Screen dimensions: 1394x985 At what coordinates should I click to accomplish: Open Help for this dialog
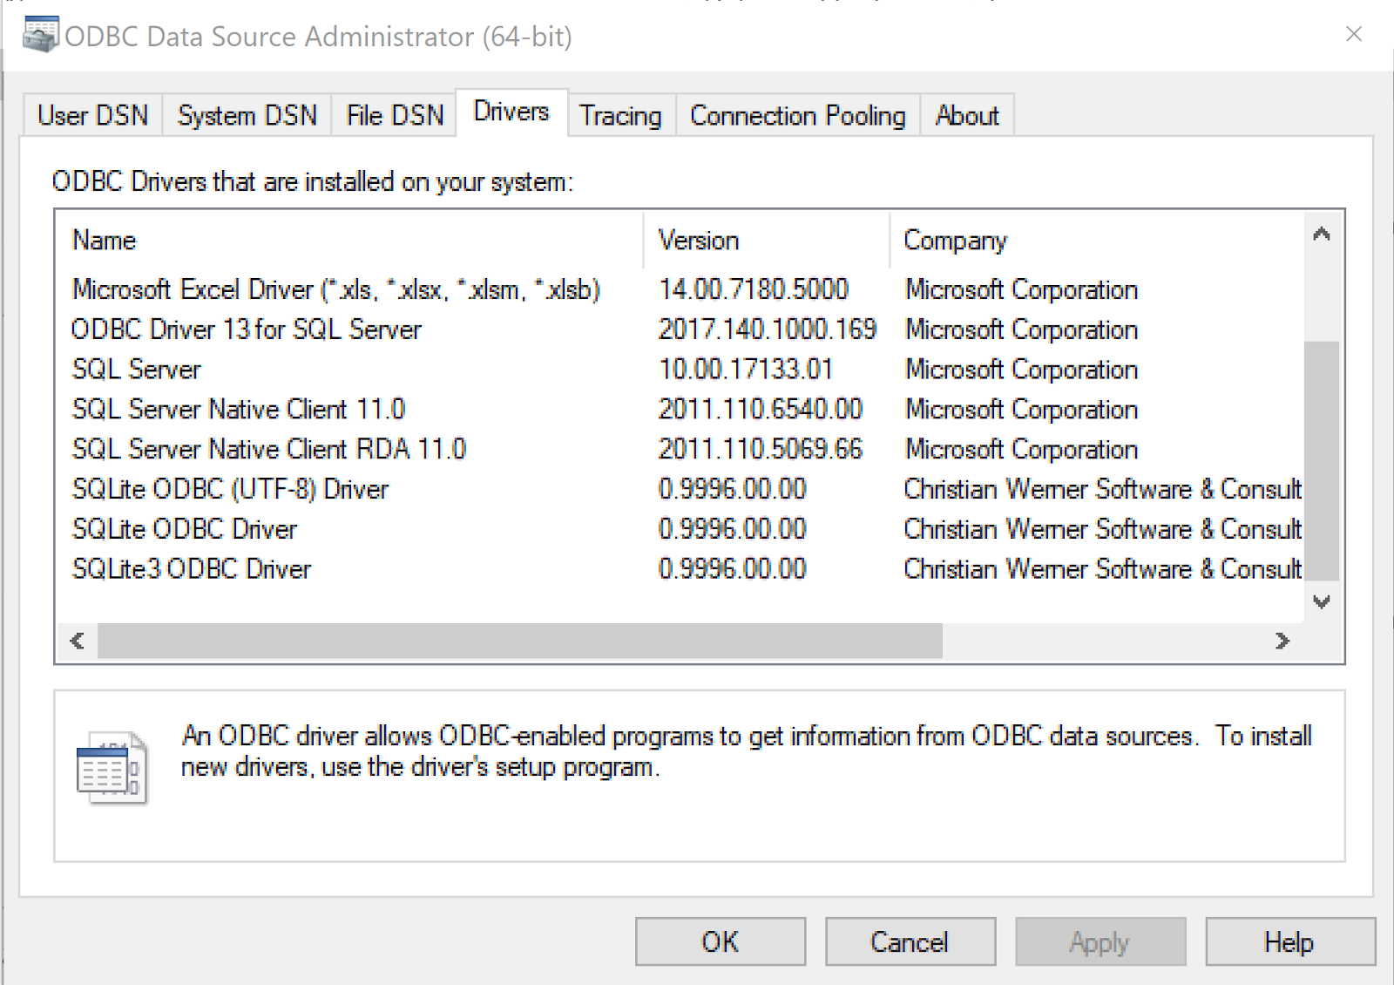point(1290,941)
